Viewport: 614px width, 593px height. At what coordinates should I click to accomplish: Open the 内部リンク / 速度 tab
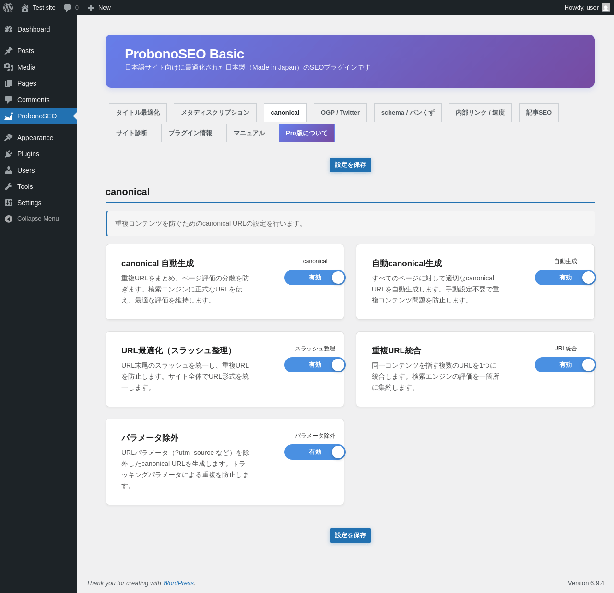[x=480, y=113]
